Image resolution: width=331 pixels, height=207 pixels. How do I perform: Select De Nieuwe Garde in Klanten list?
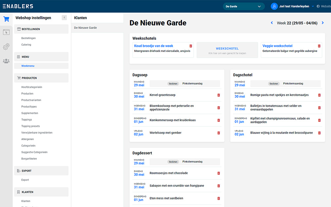point(85,28)
